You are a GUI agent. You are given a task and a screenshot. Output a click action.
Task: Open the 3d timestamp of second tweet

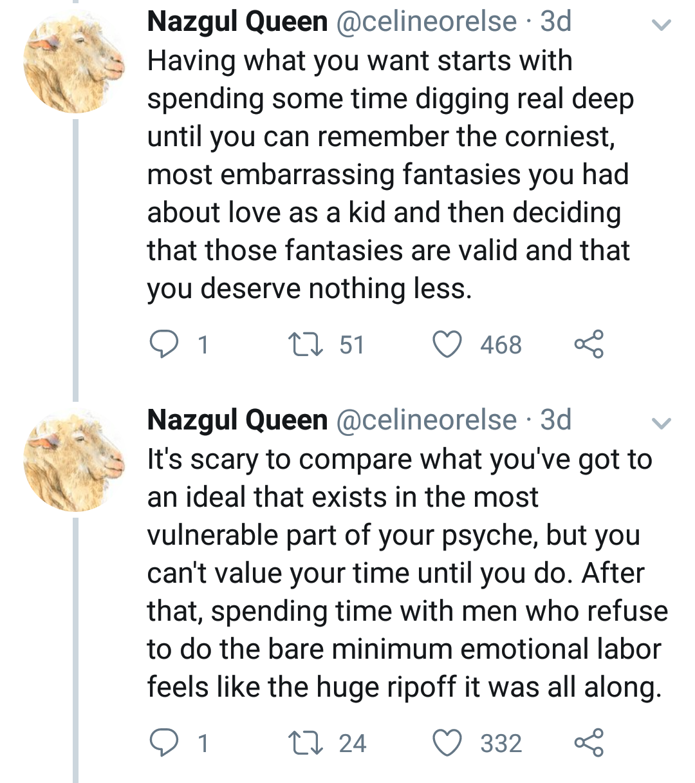pyautogui.click(x=556, y=420)
